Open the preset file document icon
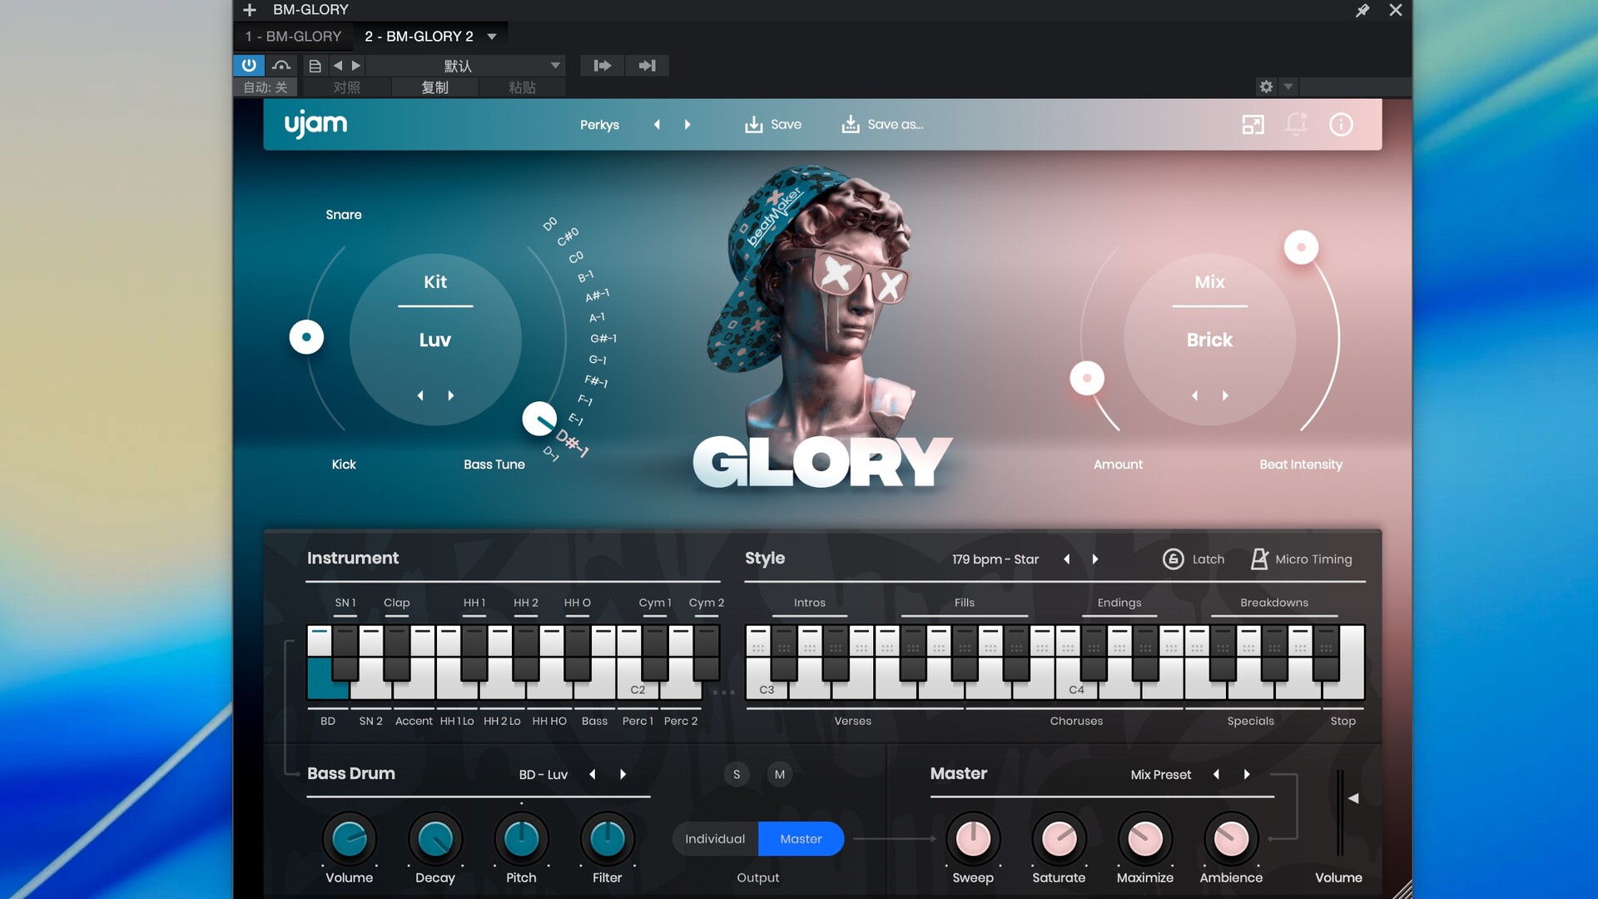This screenshot has width=1598, height=899. point(315,66)
